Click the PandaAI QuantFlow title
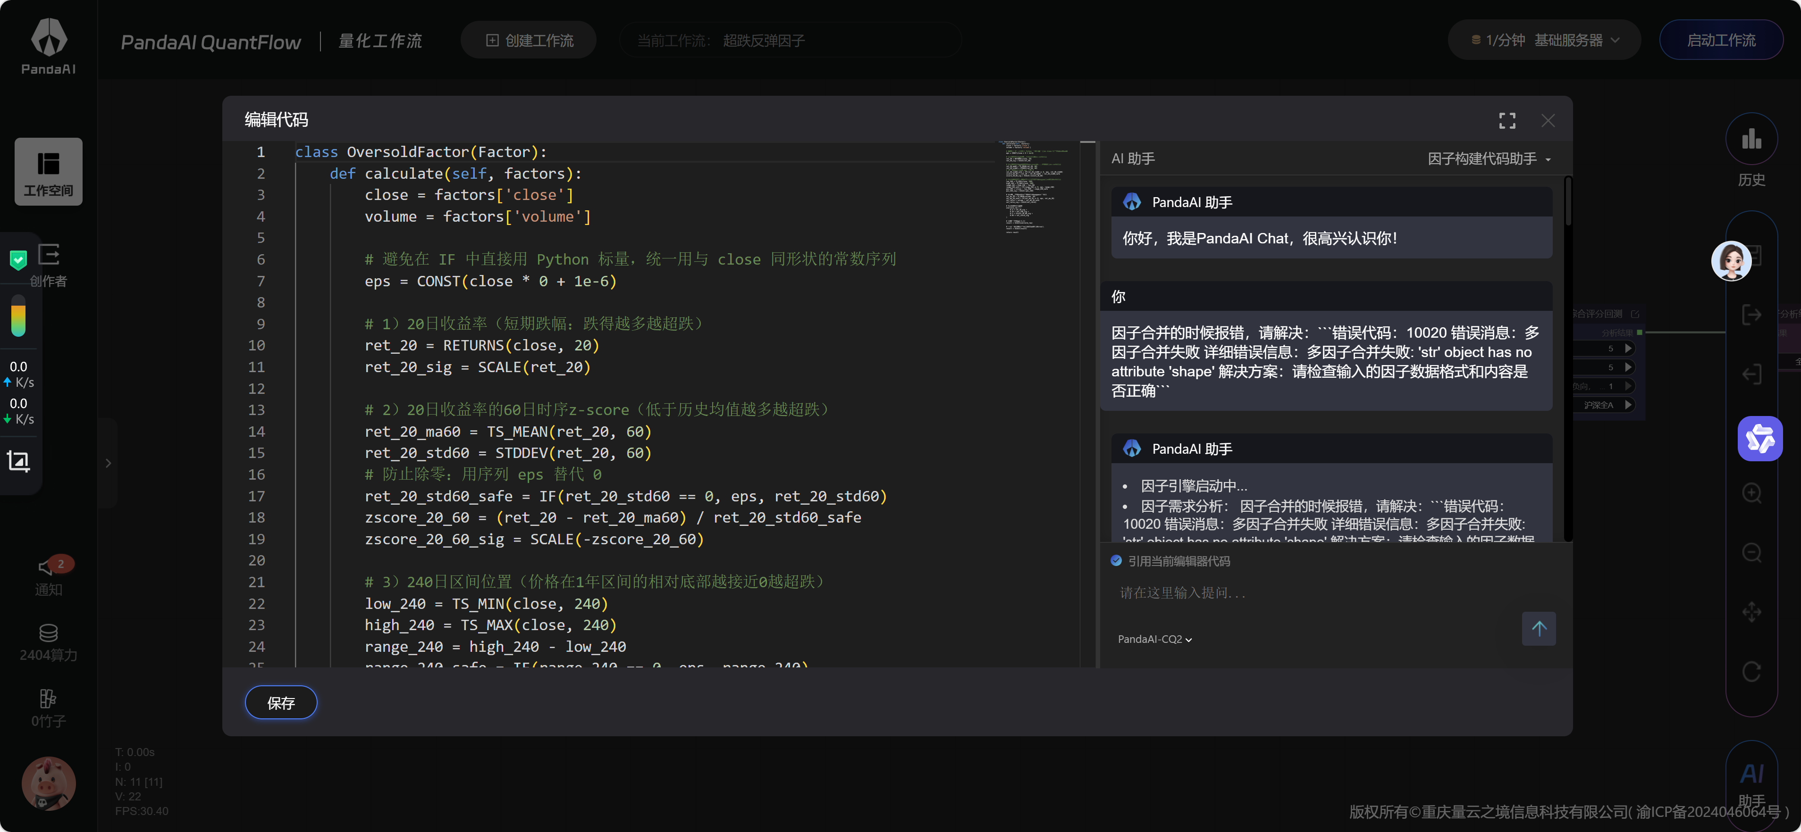Screen dimensions: 1801x832 coord(211,42)
